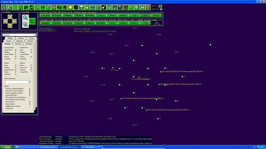Open Start menu button on taskbar

[7, 147]
